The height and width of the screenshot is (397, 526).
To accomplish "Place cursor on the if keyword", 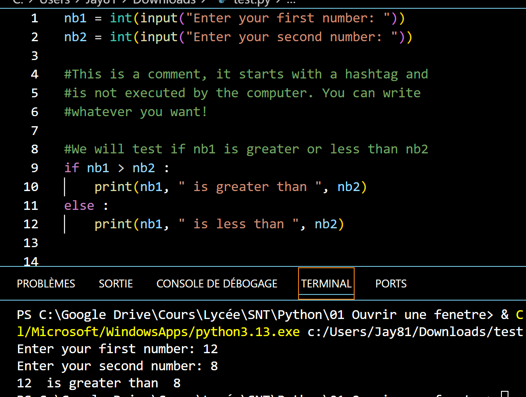I will 71,168.
